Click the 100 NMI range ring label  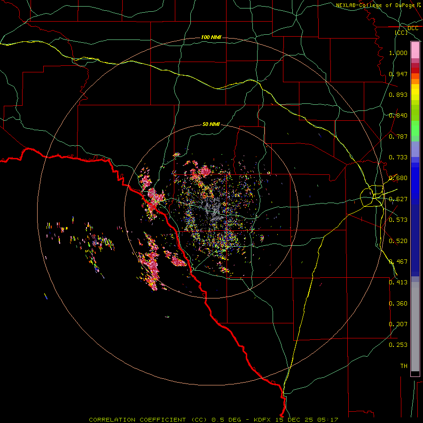click(211, 37)
